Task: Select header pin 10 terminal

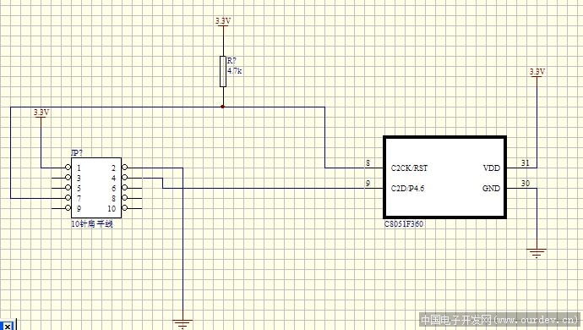Action: coord(124,208)
